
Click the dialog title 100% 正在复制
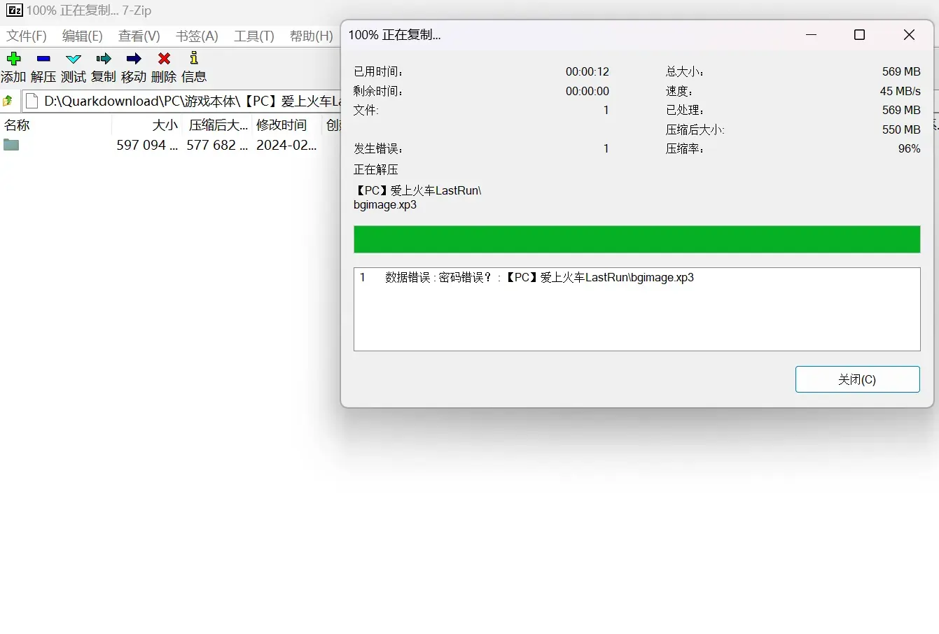coord(395,35)
